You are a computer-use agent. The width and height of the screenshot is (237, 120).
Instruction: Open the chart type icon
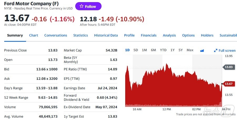pyautogui.click(x=202, y=50)
